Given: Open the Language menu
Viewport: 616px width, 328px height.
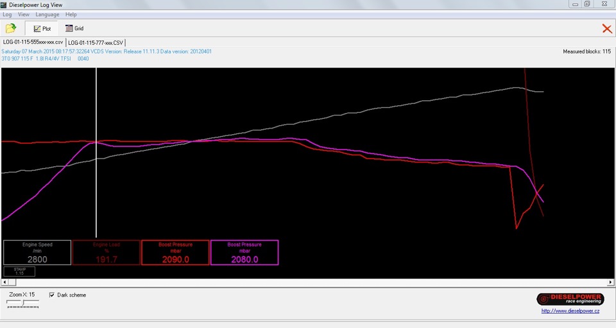Looking at the screenshot, I should pos(47,15).
